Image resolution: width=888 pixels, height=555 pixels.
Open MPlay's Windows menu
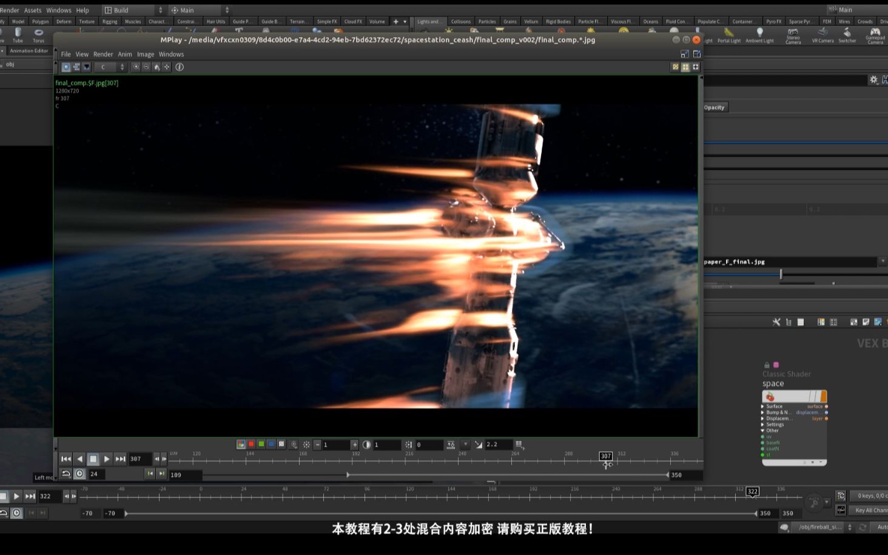[171, 54]
